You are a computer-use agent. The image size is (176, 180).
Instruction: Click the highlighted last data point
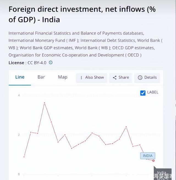(153, 161)
